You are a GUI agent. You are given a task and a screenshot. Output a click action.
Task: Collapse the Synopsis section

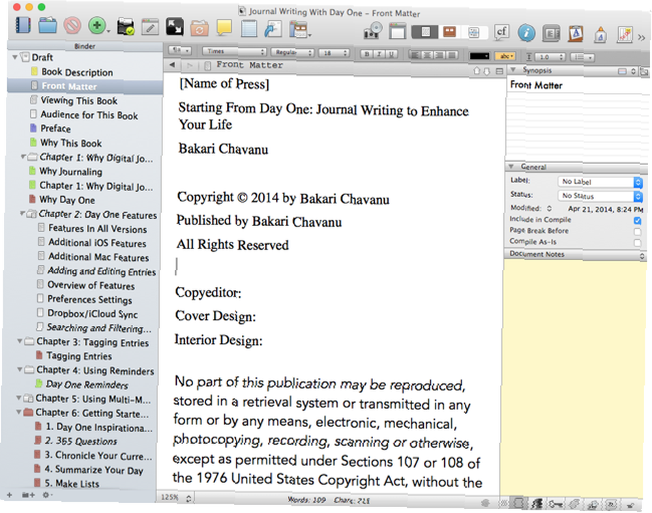513,70
